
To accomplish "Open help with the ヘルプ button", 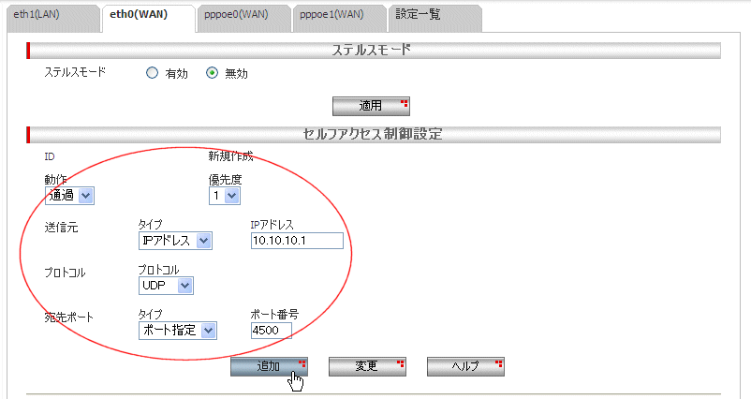I will 465,366.
